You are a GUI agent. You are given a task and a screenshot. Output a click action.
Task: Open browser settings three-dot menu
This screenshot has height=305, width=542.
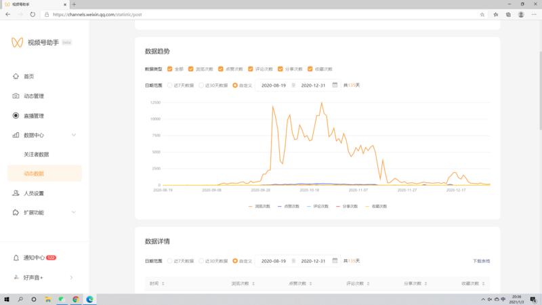[x=534, y=14]
